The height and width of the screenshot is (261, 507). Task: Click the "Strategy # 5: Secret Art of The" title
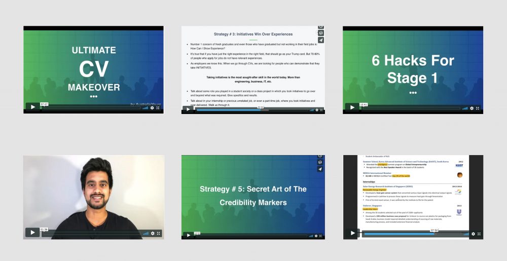253,189
